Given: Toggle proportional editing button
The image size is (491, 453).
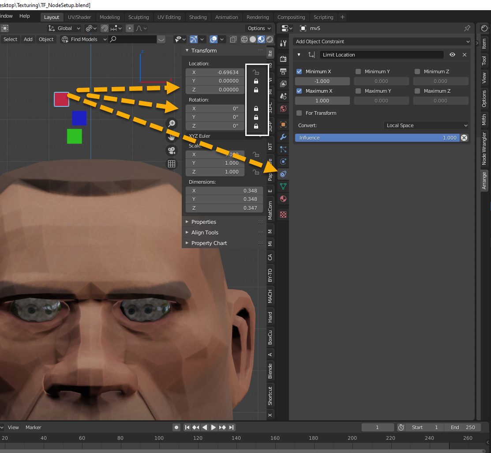Looking at the screenshot, I should (130, 28).
